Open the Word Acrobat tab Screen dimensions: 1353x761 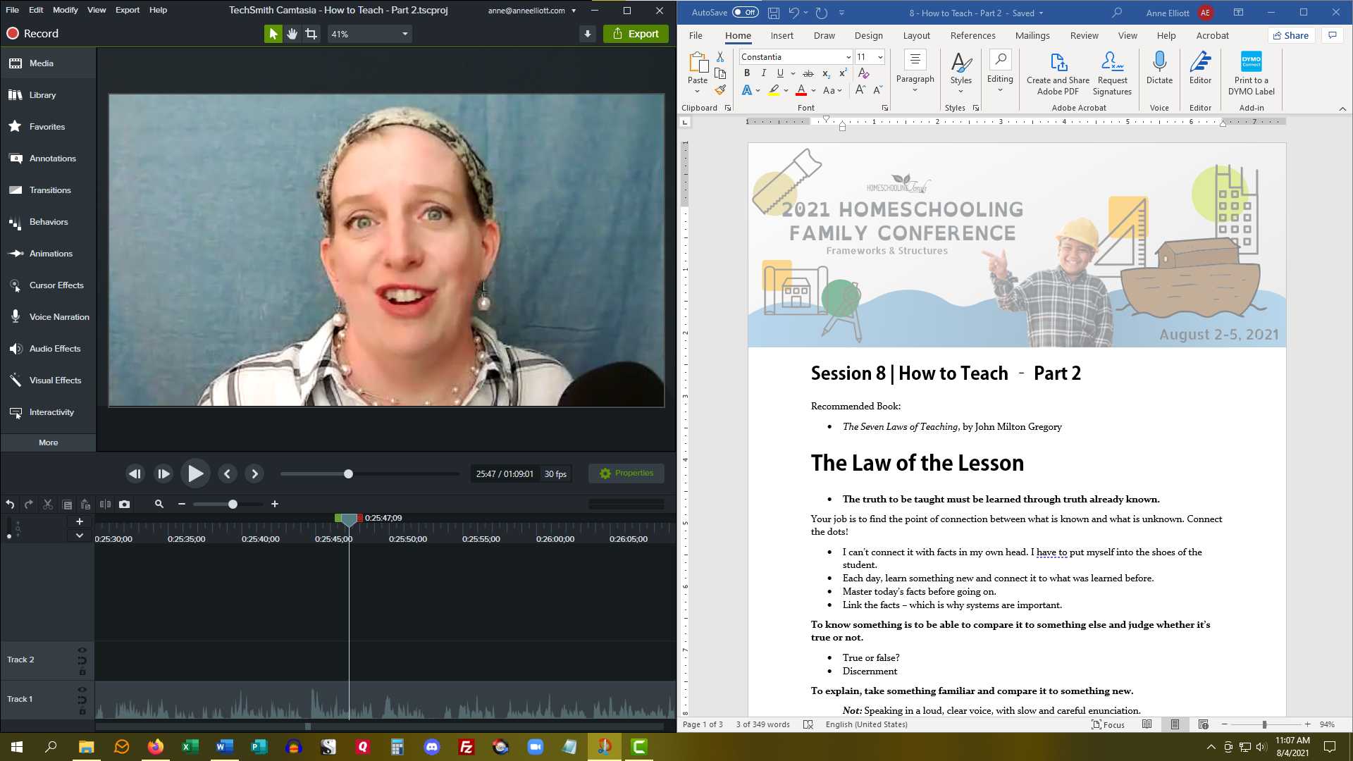tap(1212, 35)
